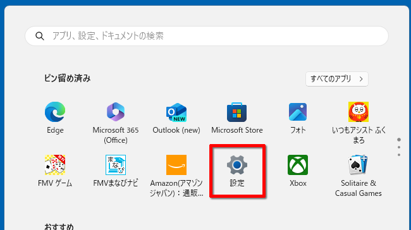The width and height of the screenshot is (411, 230).
Task: Click the chevron in すべてのアプリ button
Action: 361,79
